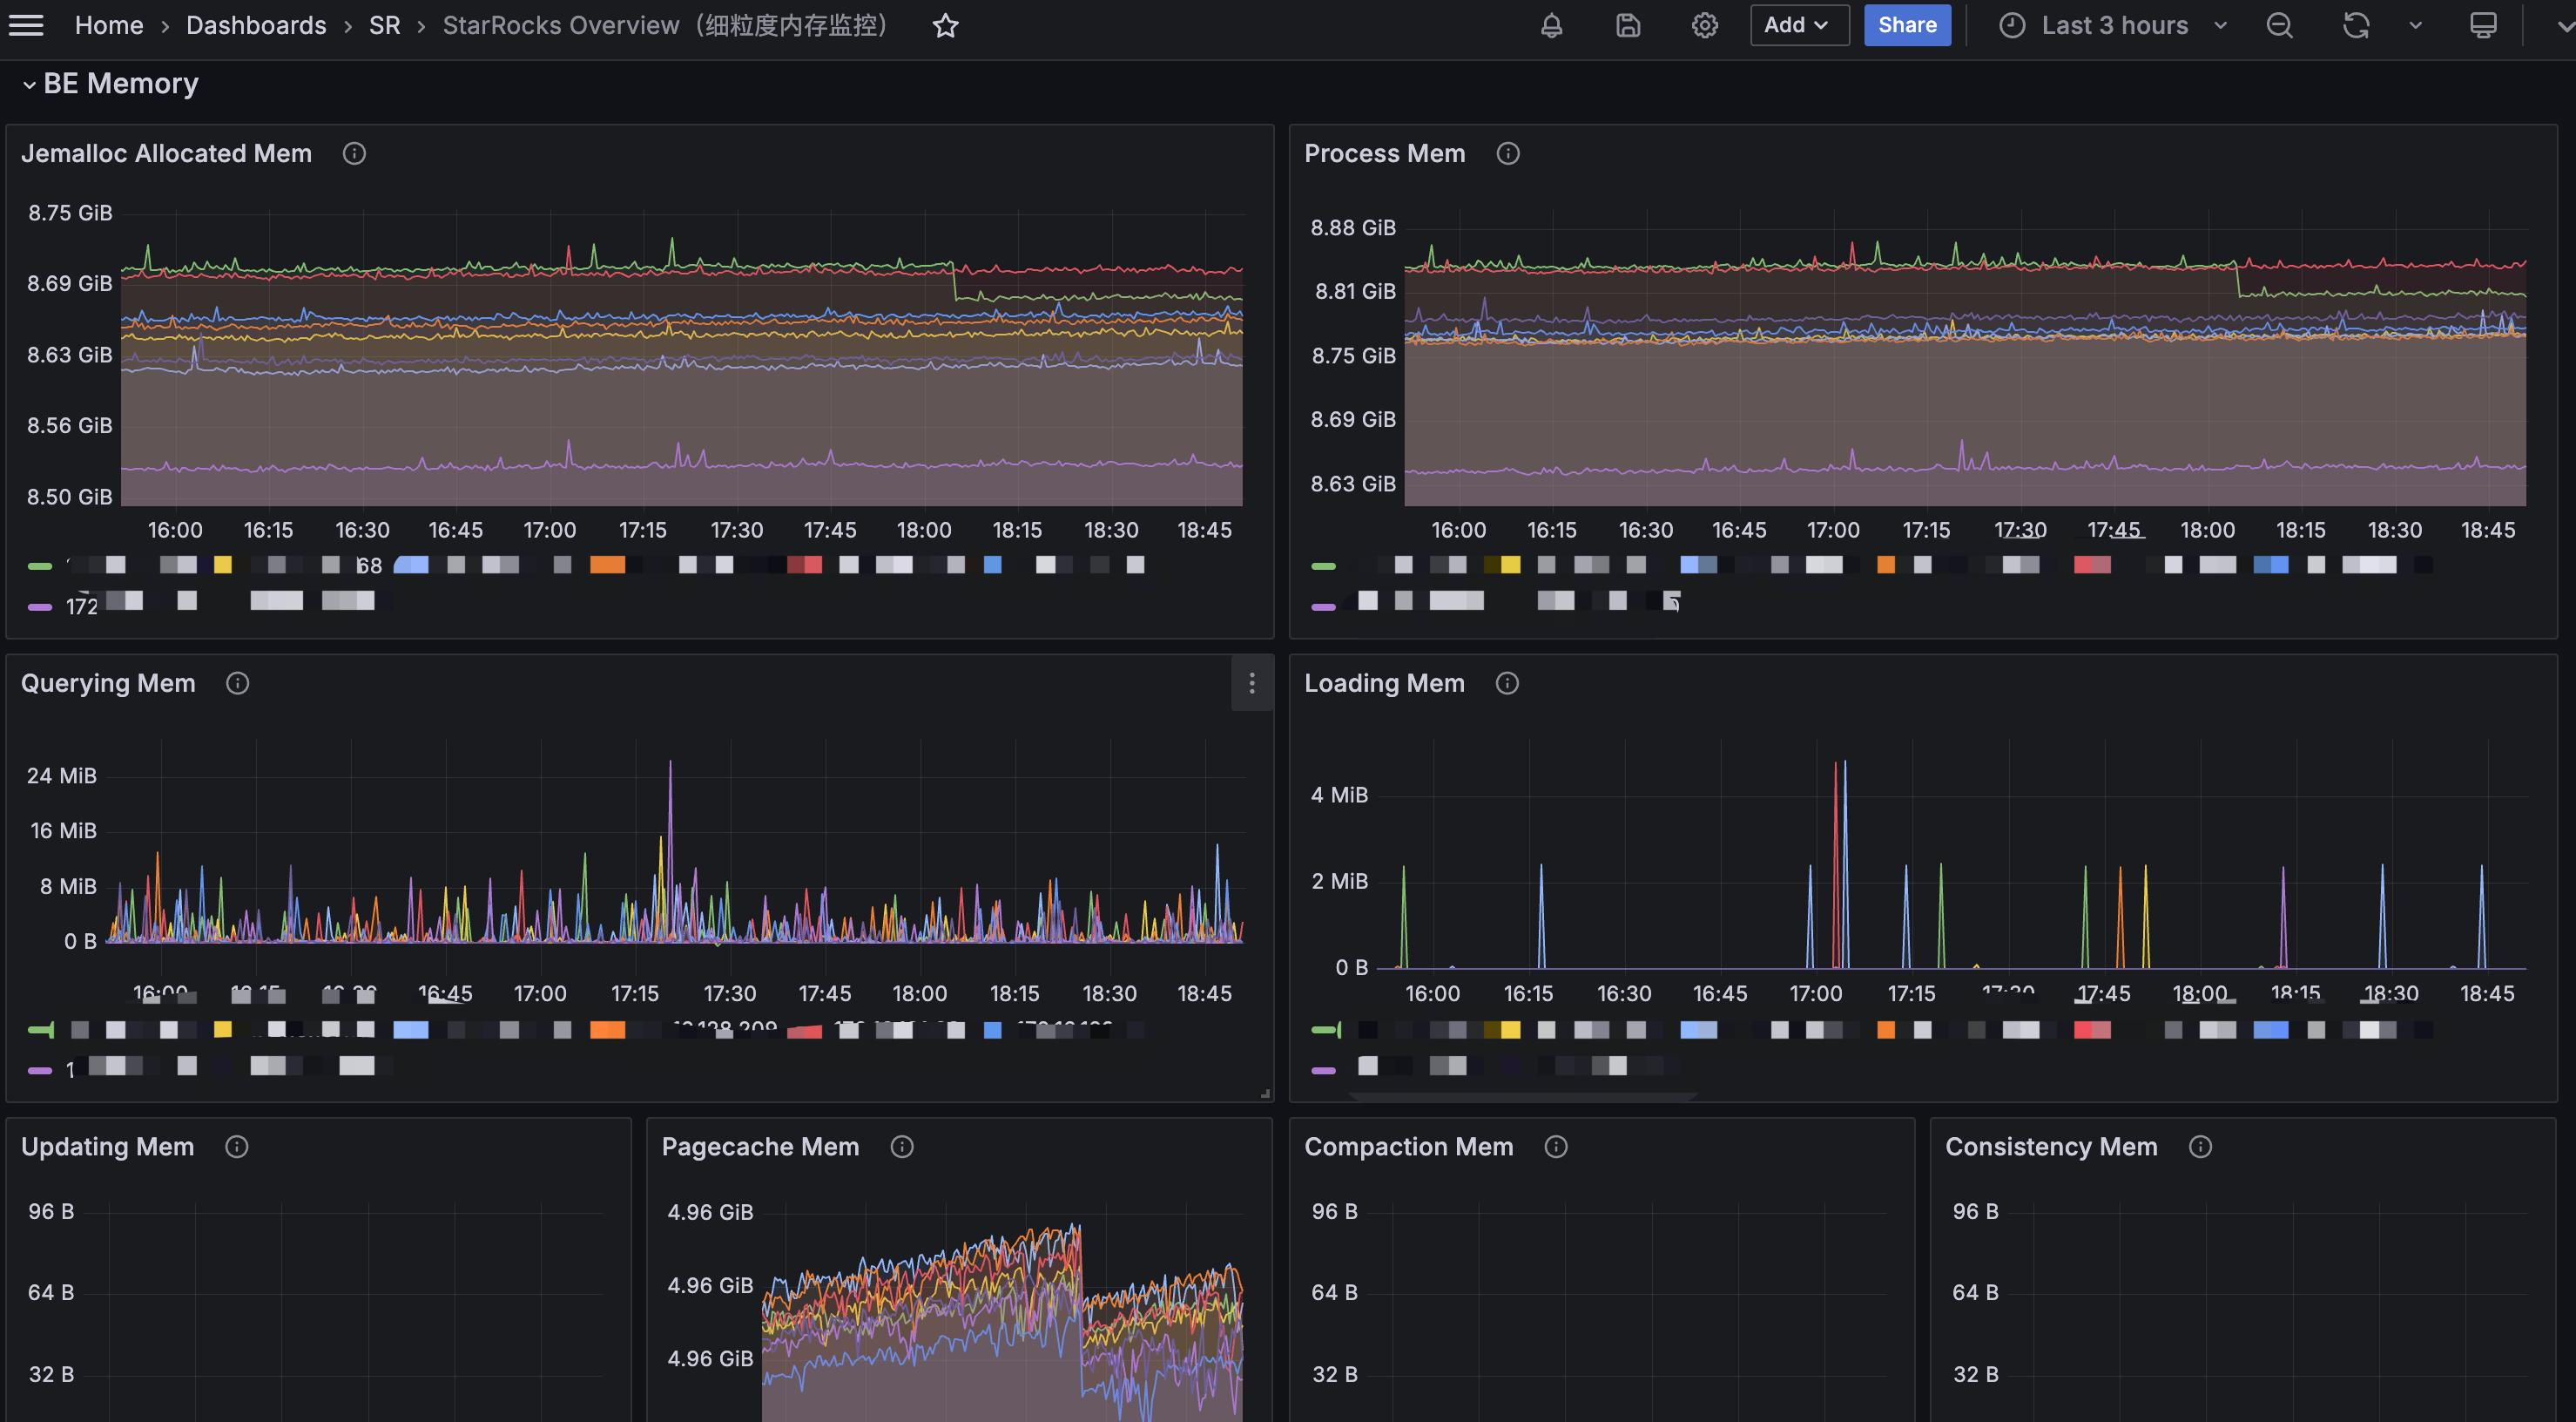Open refresh interval dropdown arrow

(2415, 26)
